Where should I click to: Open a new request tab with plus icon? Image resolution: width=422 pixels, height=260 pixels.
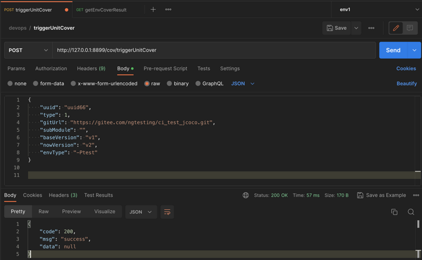coord(153,10)
